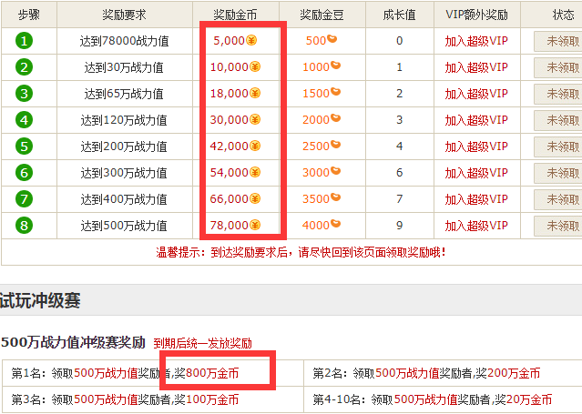The image size is (582, 414).
Task: Select the 达到400万战力值 requirement cell
Action: [x=125, y=199]
